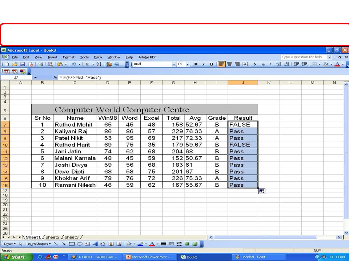The height and width of the screenshot is (261, 349).
Task: Open the Borders dropdown arrow
Action: click(x=320, y=65)
